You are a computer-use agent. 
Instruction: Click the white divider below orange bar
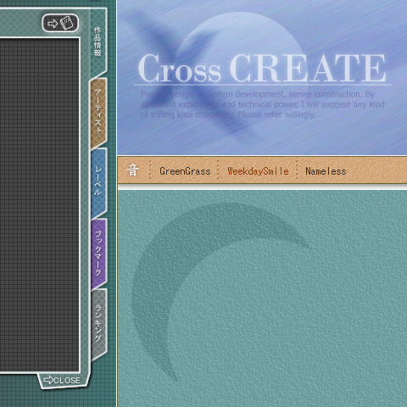coord(262,187)
